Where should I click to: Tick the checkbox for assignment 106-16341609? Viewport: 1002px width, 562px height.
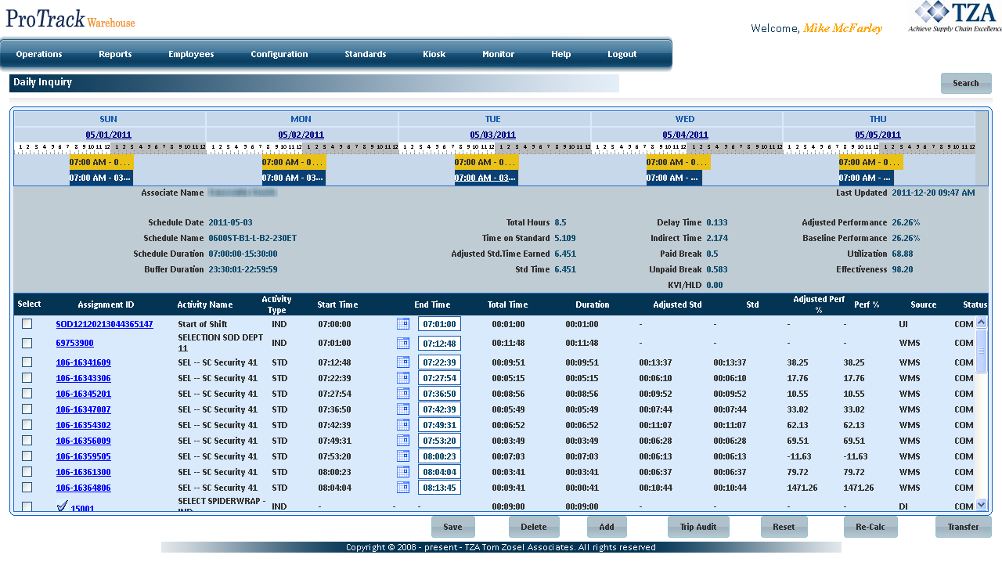27,362
